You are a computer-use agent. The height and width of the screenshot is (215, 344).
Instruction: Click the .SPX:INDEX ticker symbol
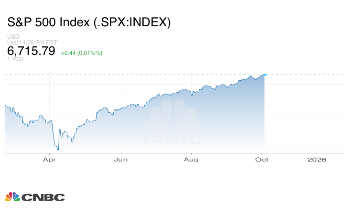tap(136, 22)
